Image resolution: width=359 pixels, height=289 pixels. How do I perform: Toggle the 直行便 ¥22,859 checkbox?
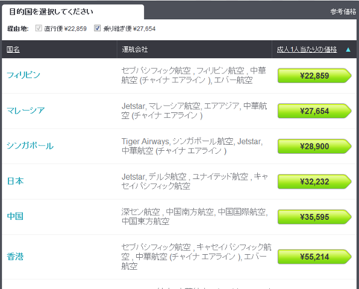pyautogui.click(x=39, y=28)
